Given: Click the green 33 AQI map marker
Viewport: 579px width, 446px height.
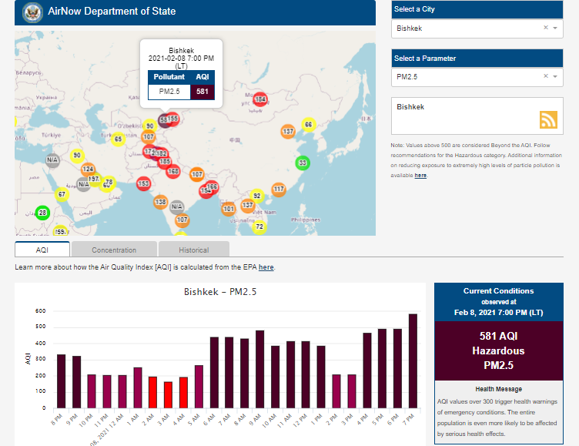Looking at the screenshot, I should pos(303,163).
